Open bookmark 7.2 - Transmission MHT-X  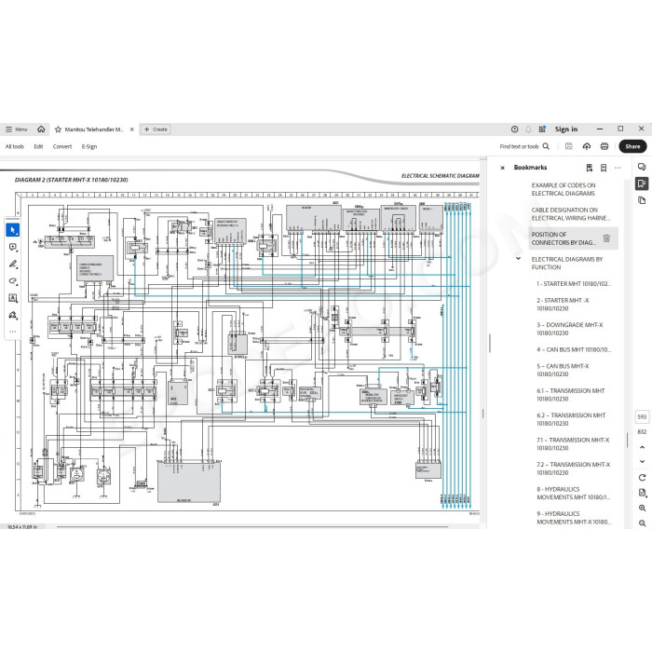(574, 469)
